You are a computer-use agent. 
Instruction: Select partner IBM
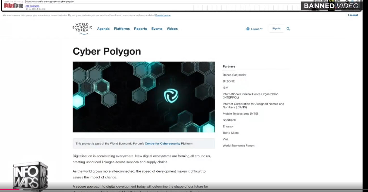coord(225,88)
